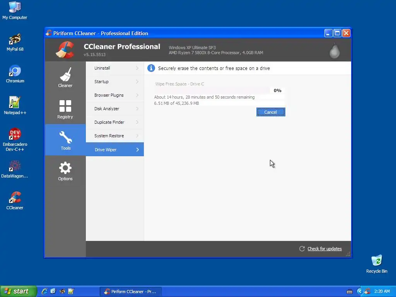Click the CCleaner title bar icon
The image size is (396, 297).
click(x=49, y=33)
